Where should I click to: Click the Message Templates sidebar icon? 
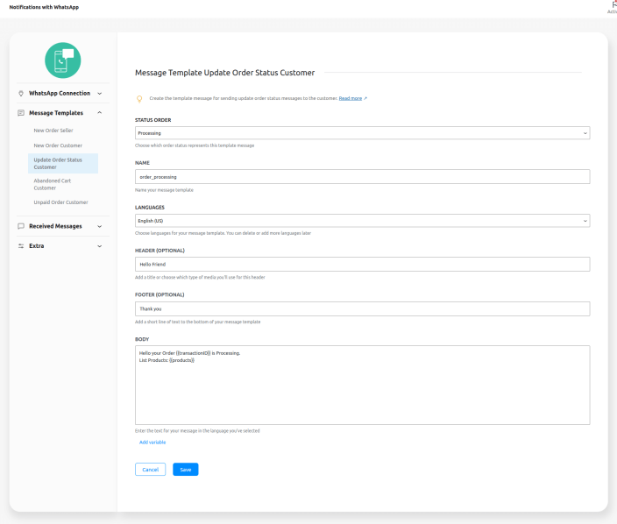(21, 113)
